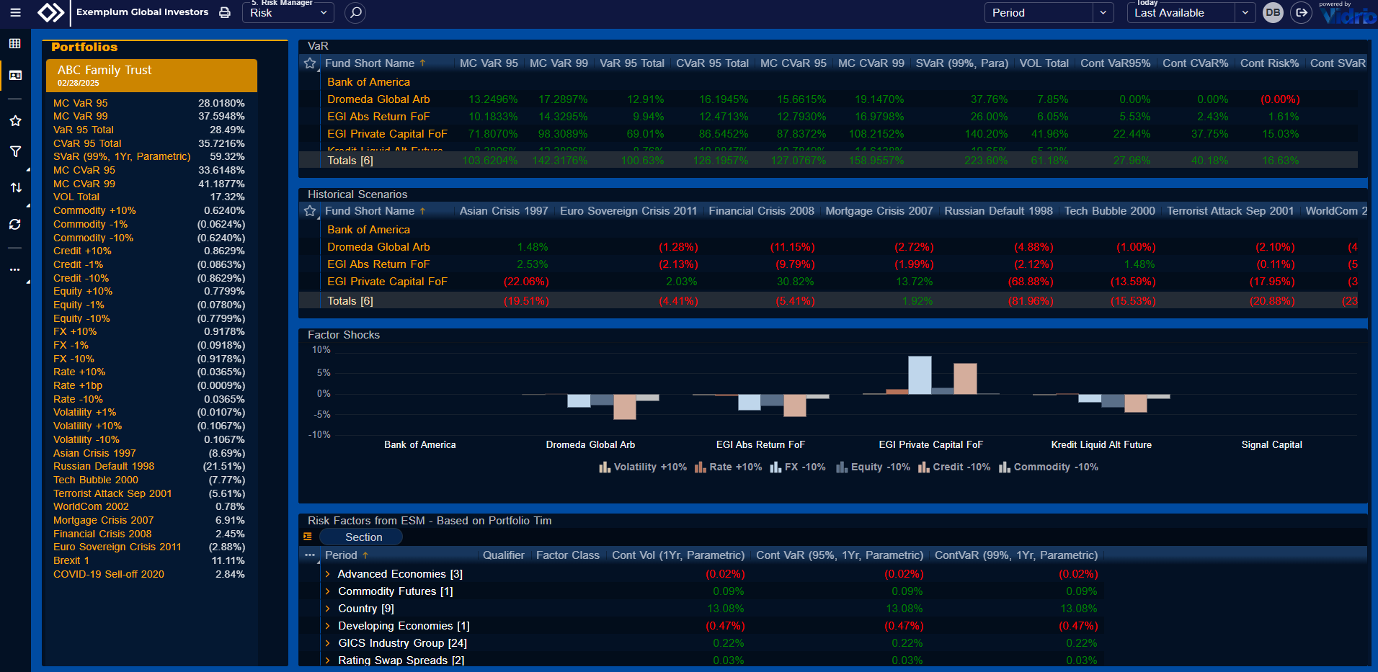Open the grid view sidebar icon
Image resolution: width=1378 pixels, height=672 pixels.
click(15, 44)
